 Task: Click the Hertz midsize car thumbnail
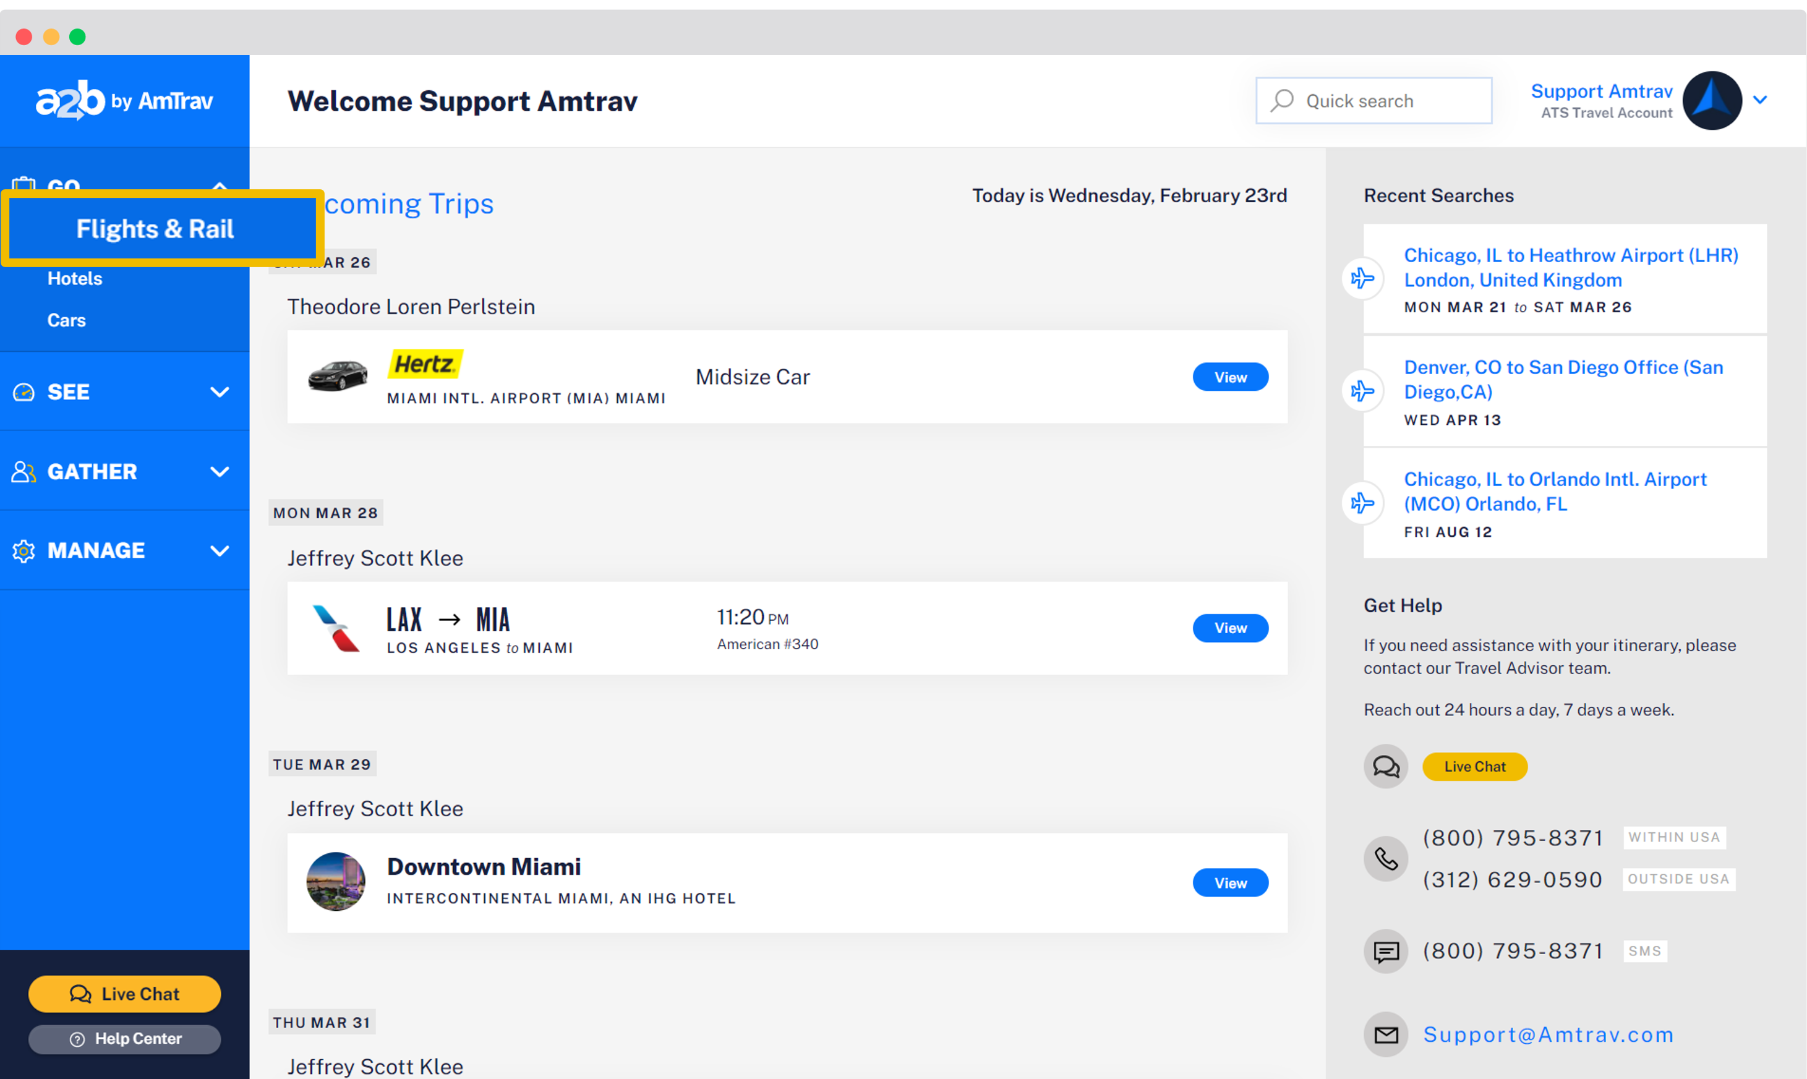[338, 376]
